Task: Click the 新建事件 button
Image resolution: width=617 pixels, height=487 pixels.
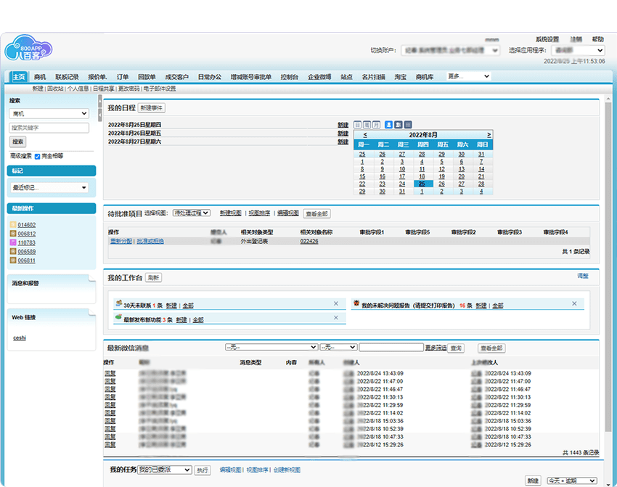Action: pyautogui.click(x=152, y=107)
